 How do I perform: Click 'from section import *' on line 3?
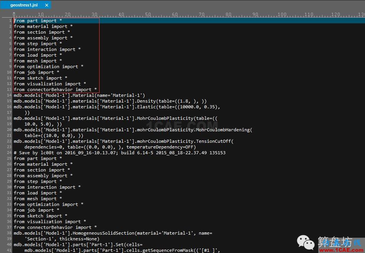(42, 32)
